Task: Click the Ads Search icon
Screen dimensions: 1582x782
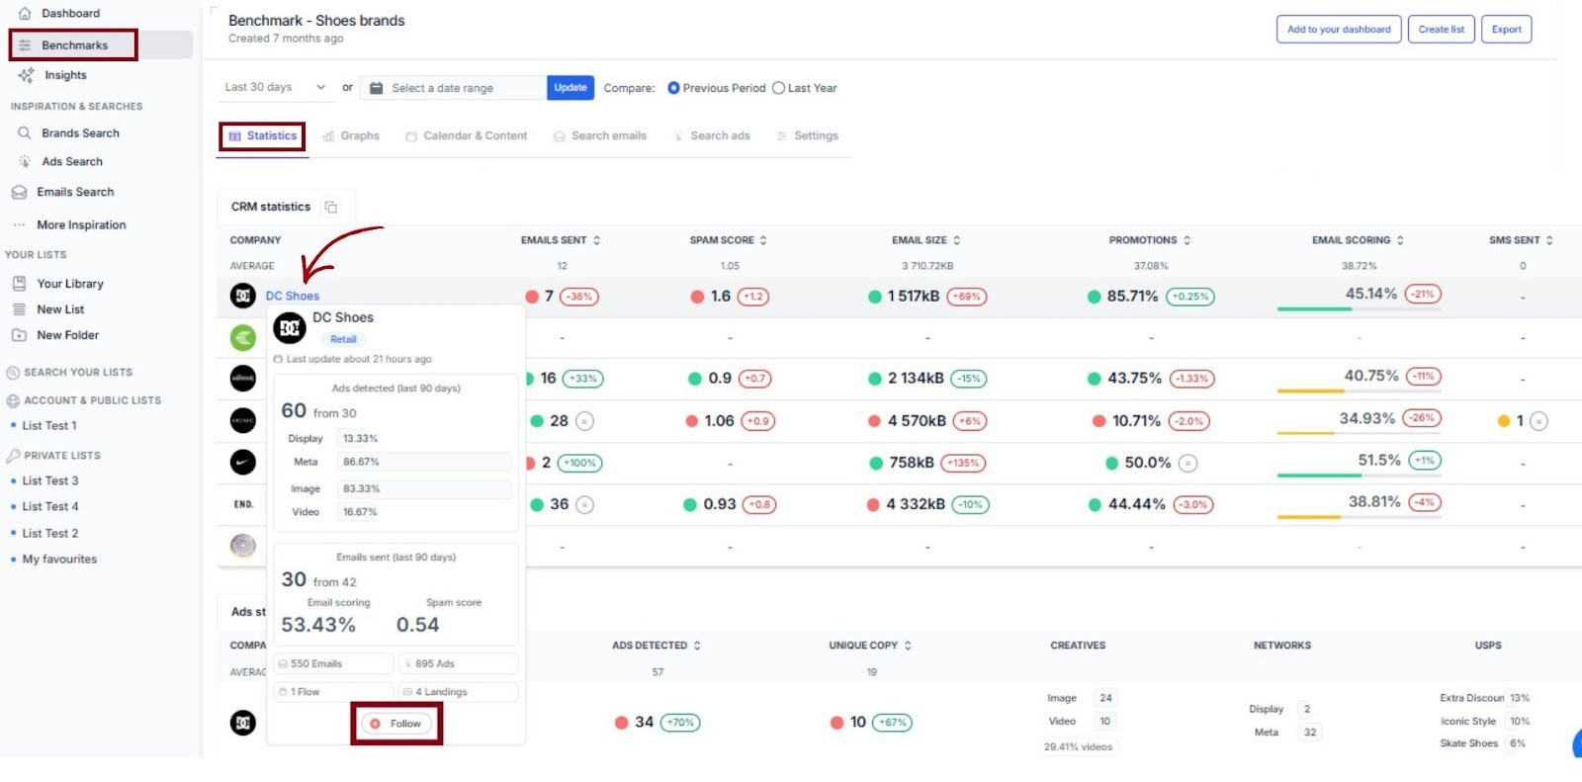Action: (x=25, y=161)
